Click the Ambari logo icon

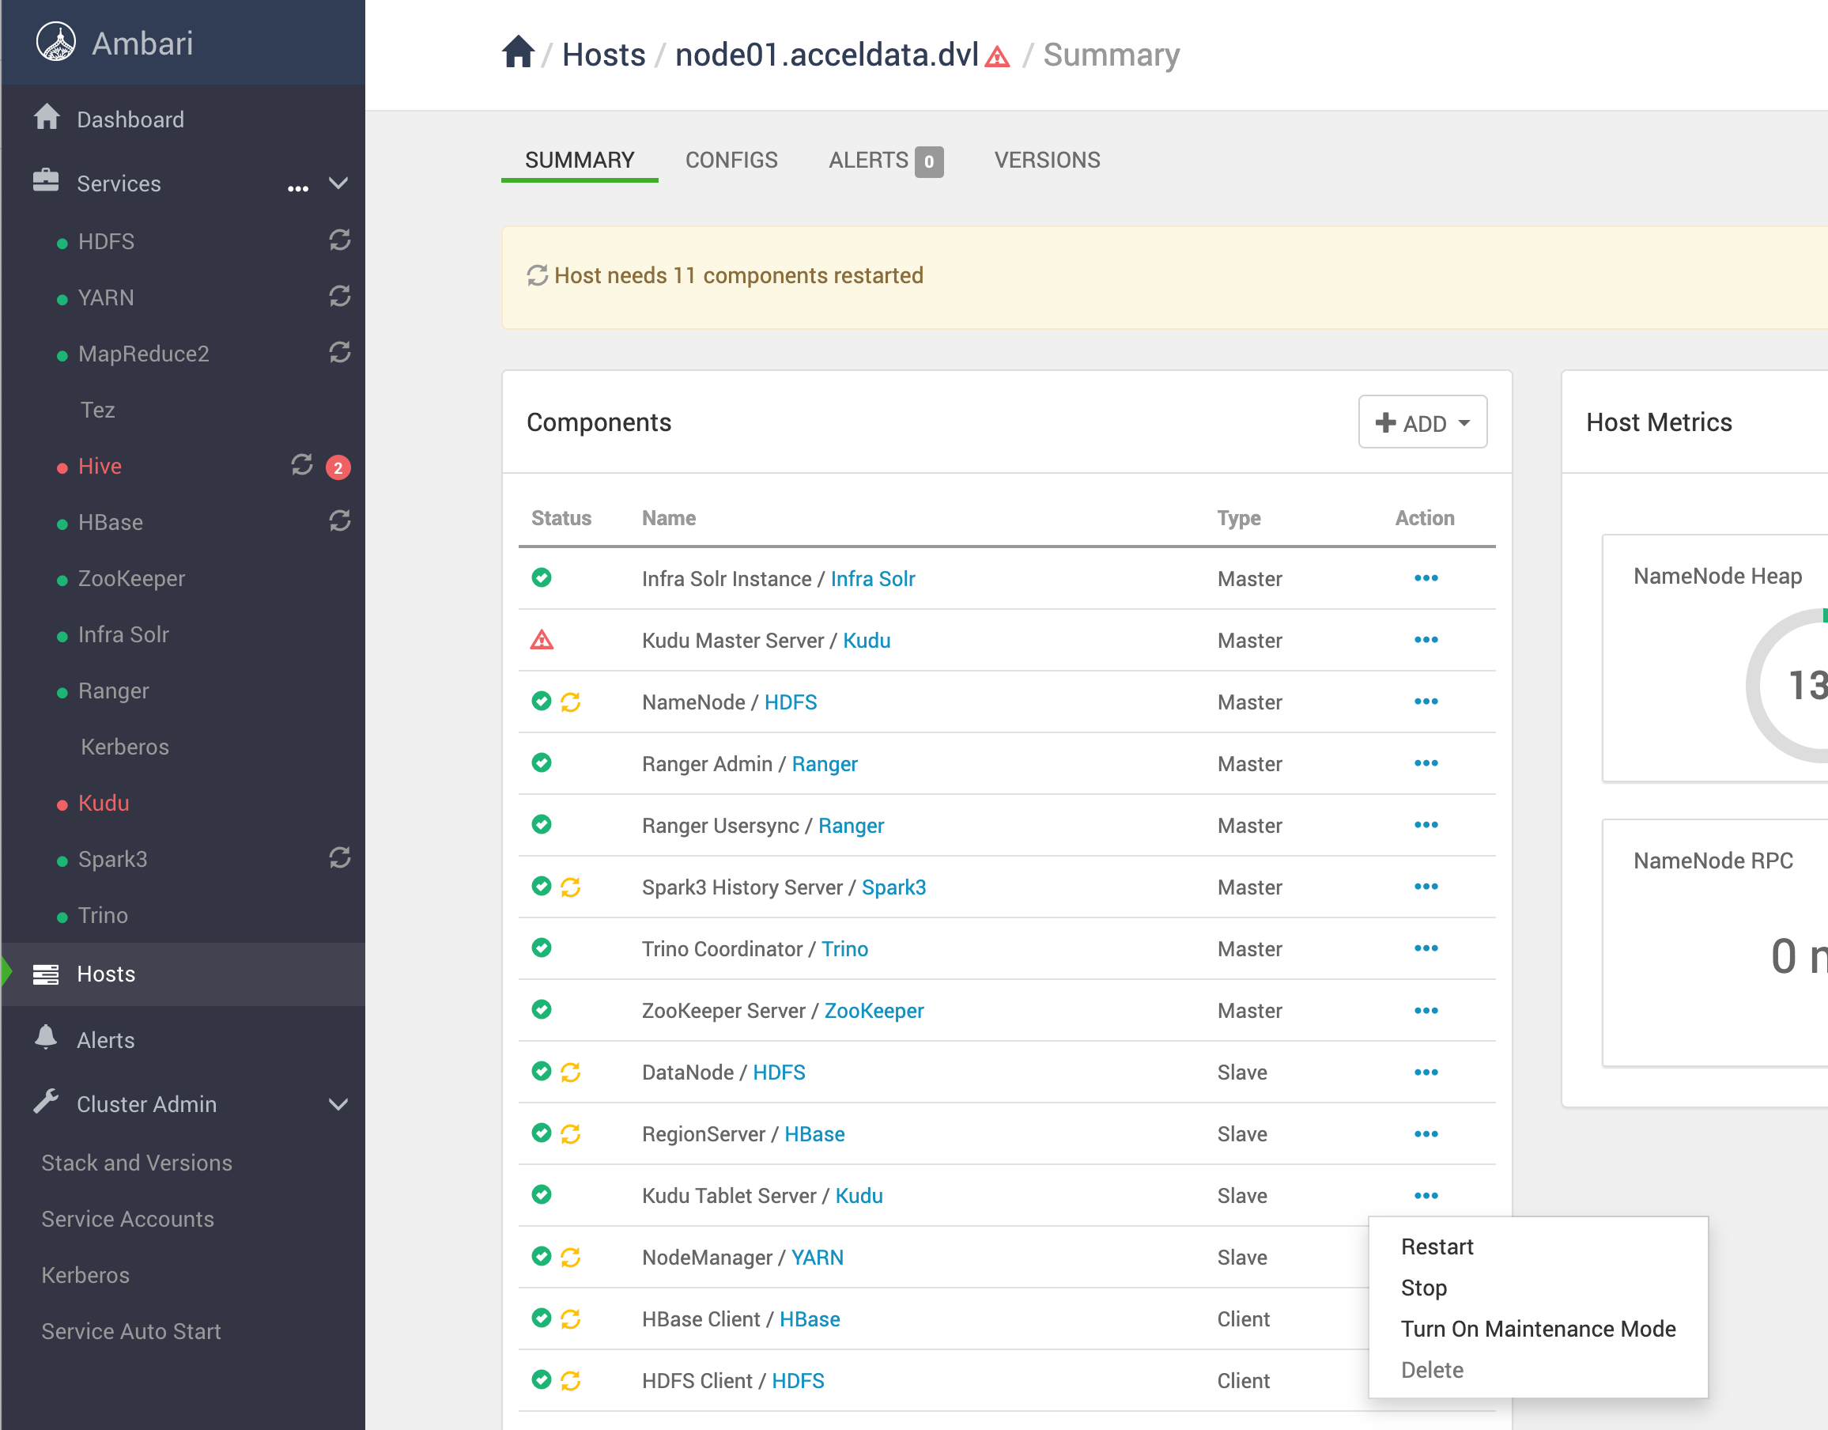click(56, 43)
